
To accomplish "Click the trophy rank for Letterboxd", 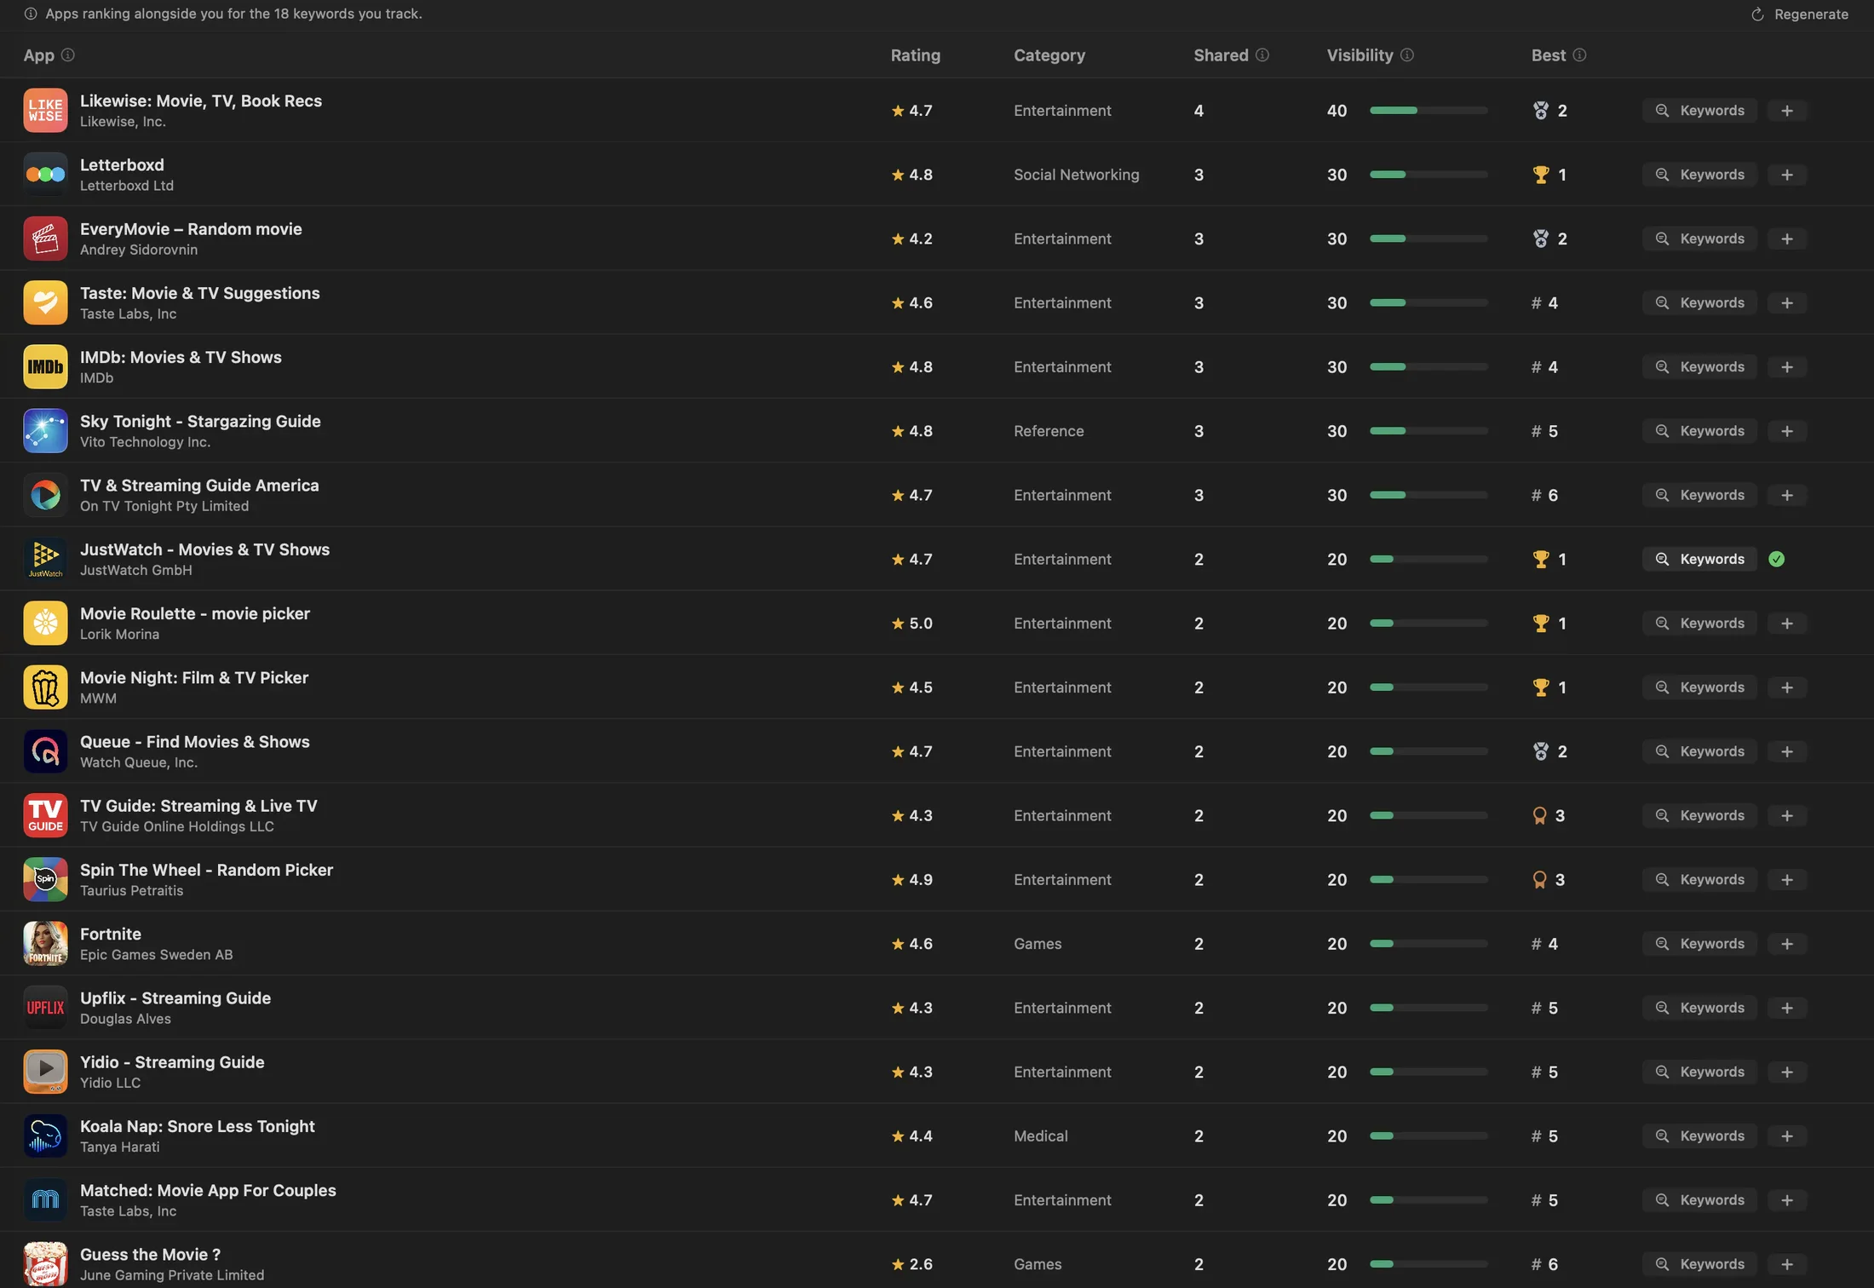I will point(1549,175).
